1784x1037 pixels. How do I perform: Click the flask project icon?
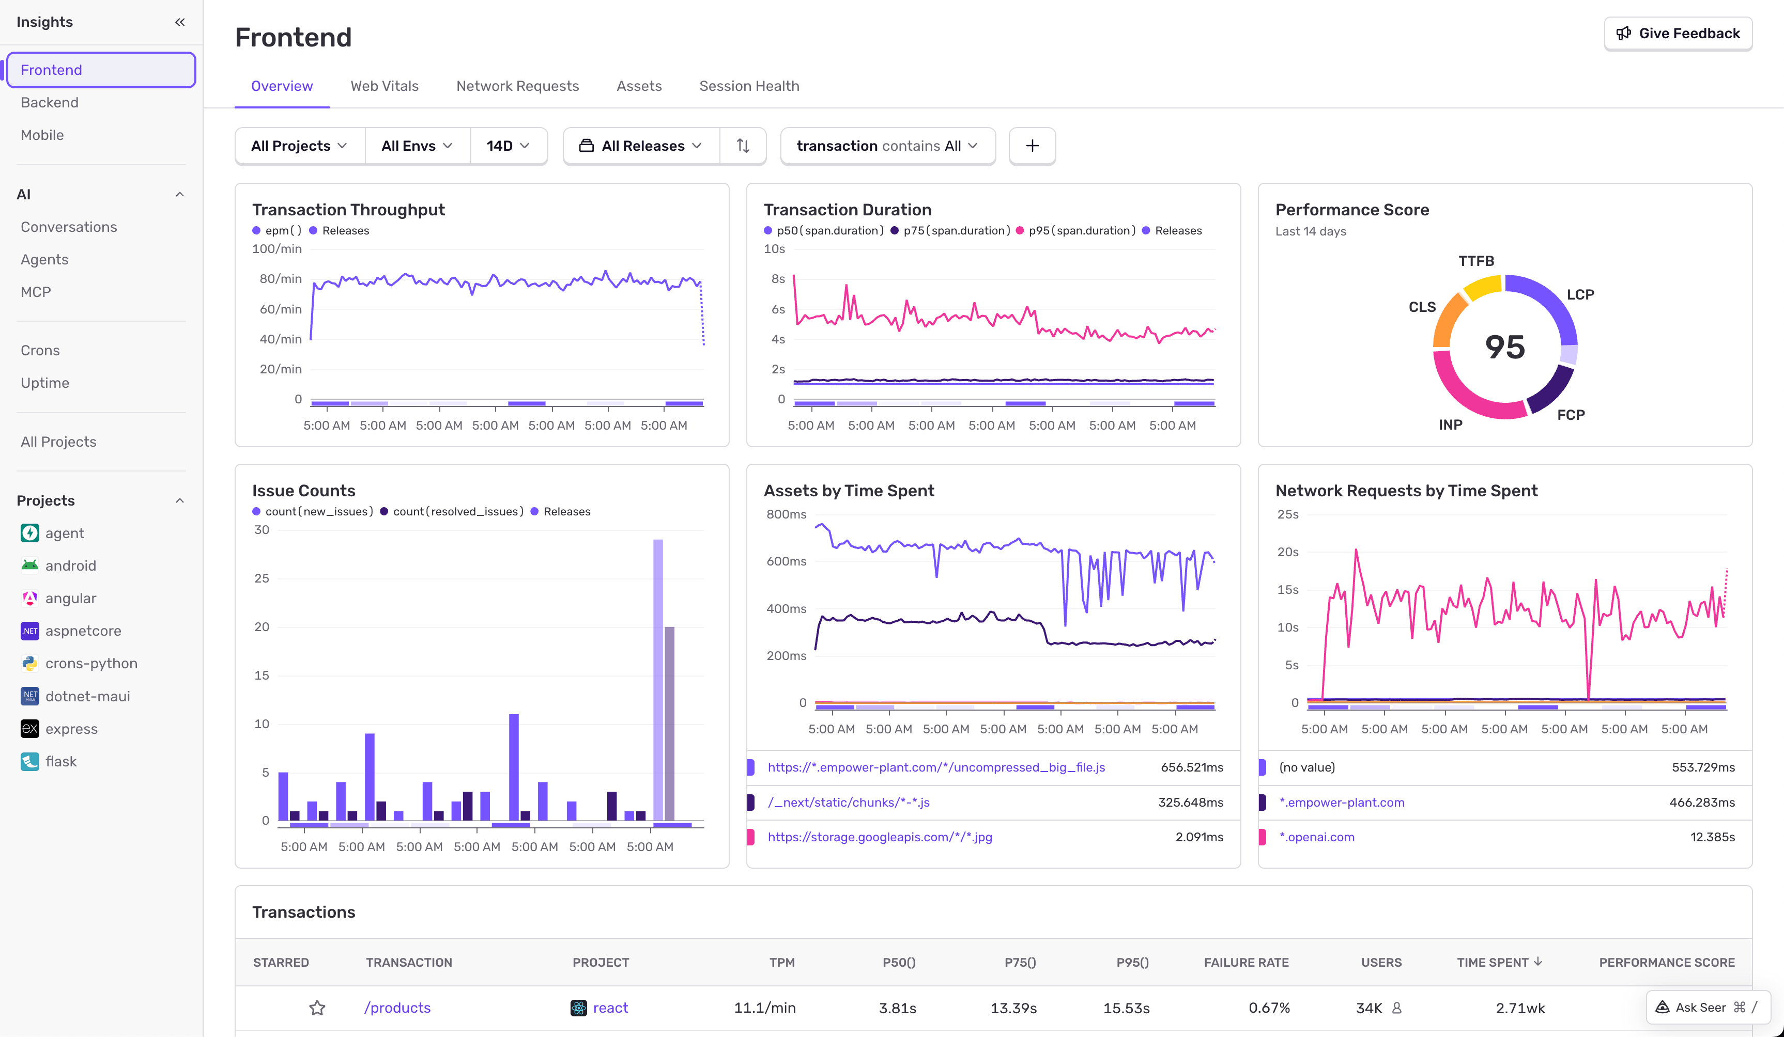30,761
